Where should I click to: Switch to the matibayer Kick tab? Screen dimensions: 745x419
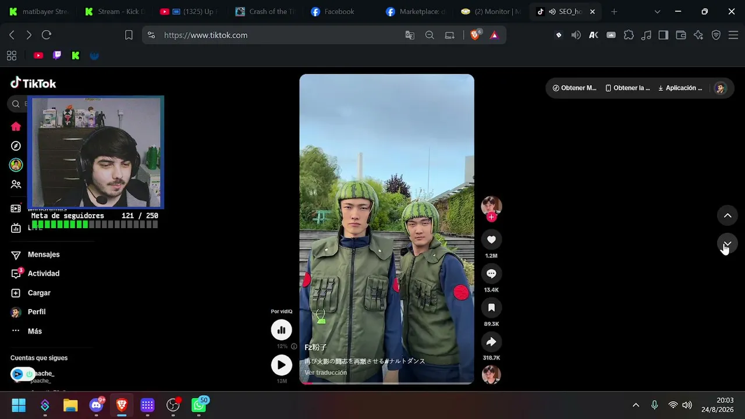[x=38, y=12]
